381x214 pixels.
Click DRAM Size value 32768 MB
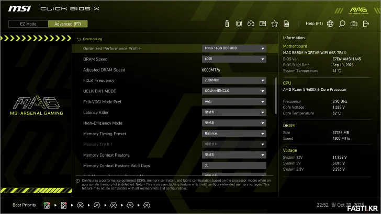[341, 133]
